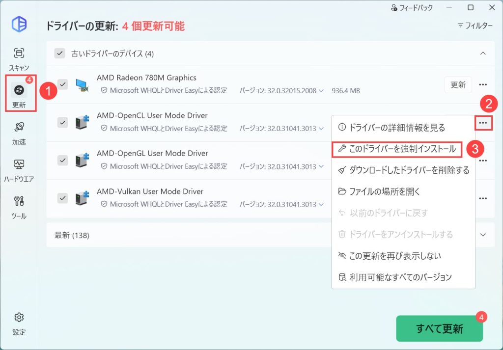Click the Driver Easy logo icon

(19, 24)
